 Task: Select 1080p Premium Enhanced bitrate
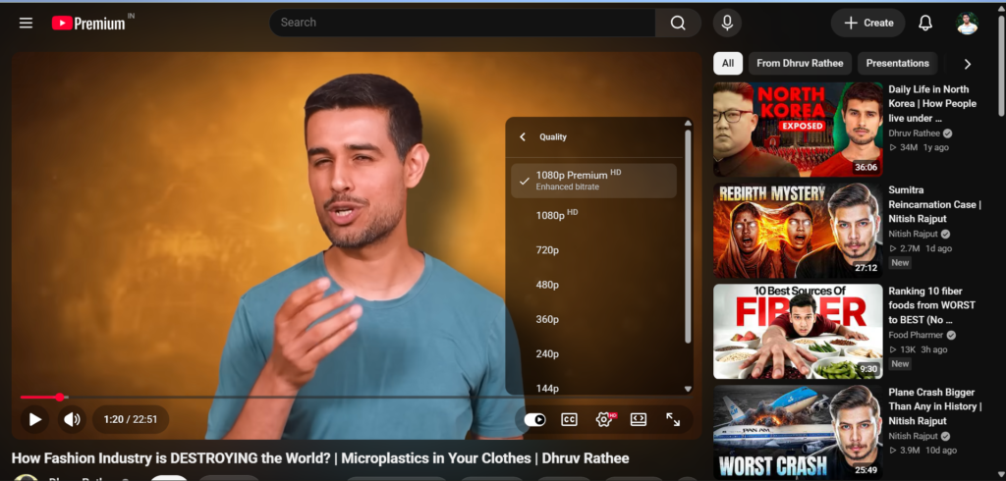click(x=593, y=181)
